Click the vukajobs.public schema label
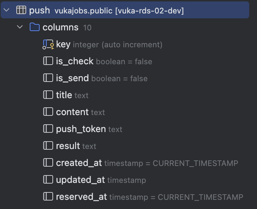 84,11
